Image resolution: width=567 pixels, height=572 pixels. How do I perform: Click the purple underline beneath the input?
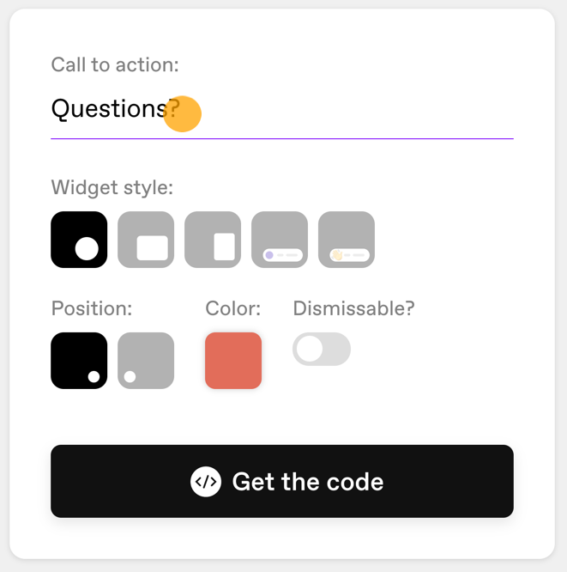tap(282, 138)
